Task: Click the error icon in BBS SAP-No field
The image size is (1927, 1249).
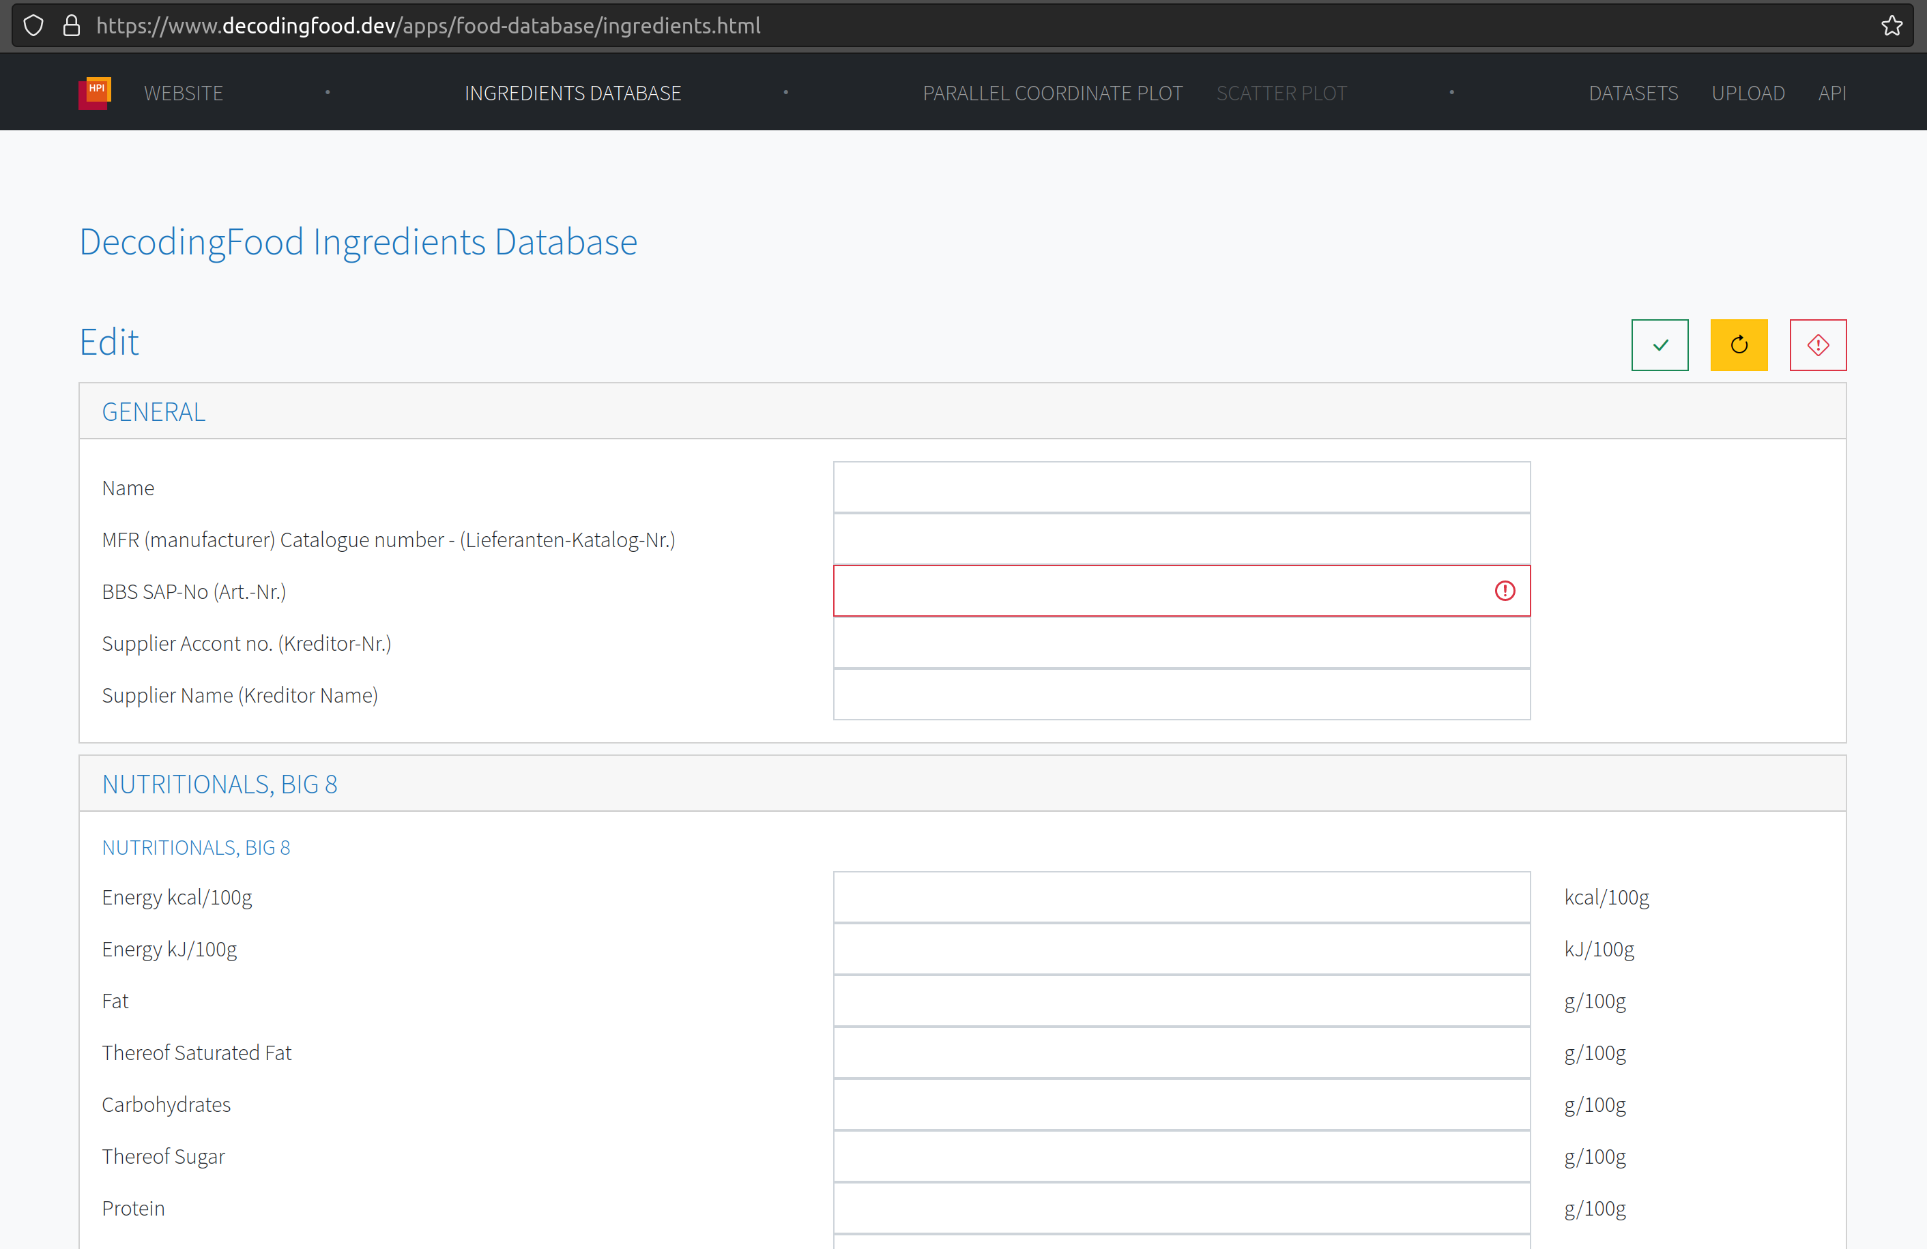Action: [1505, 591]
